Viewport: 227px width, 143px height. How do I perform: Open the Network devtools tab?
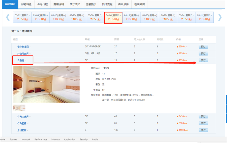(26, 139)
